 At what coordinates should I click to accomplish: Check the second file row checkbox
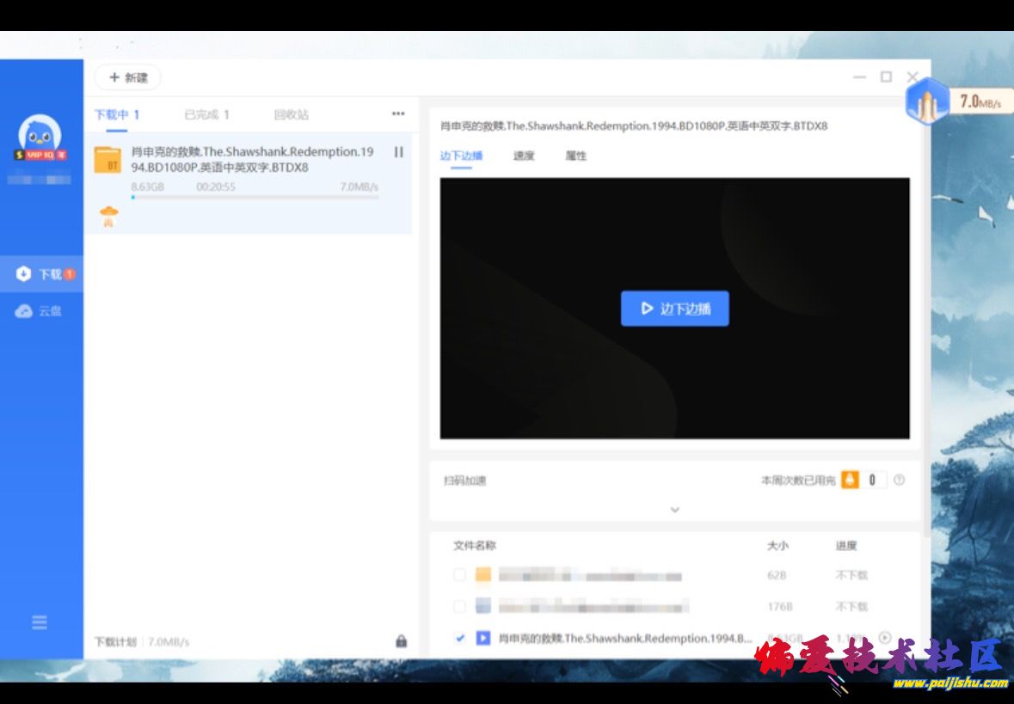(459, 606)
